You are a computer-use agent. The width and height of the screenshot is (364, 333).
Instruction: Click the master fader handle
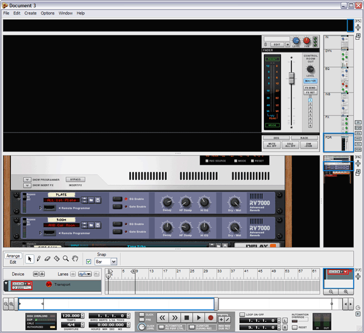click(291, 79)
